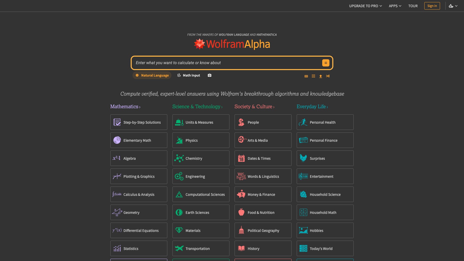Open the Mathematics category heading
This screenshot has width=464, height=261.
click(x=125, y=107)
